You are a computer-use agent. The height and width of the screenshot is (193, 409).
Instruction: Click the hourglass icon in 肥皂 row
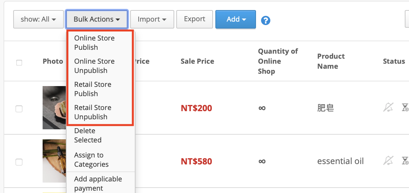click(405, 107)
